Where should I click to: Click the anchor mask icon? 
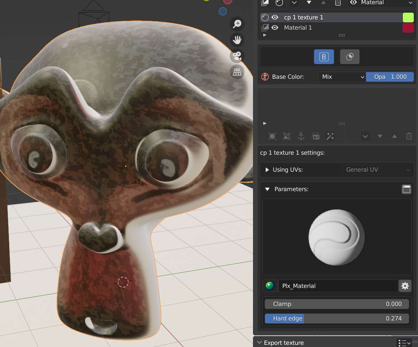(x=301, y=136)
